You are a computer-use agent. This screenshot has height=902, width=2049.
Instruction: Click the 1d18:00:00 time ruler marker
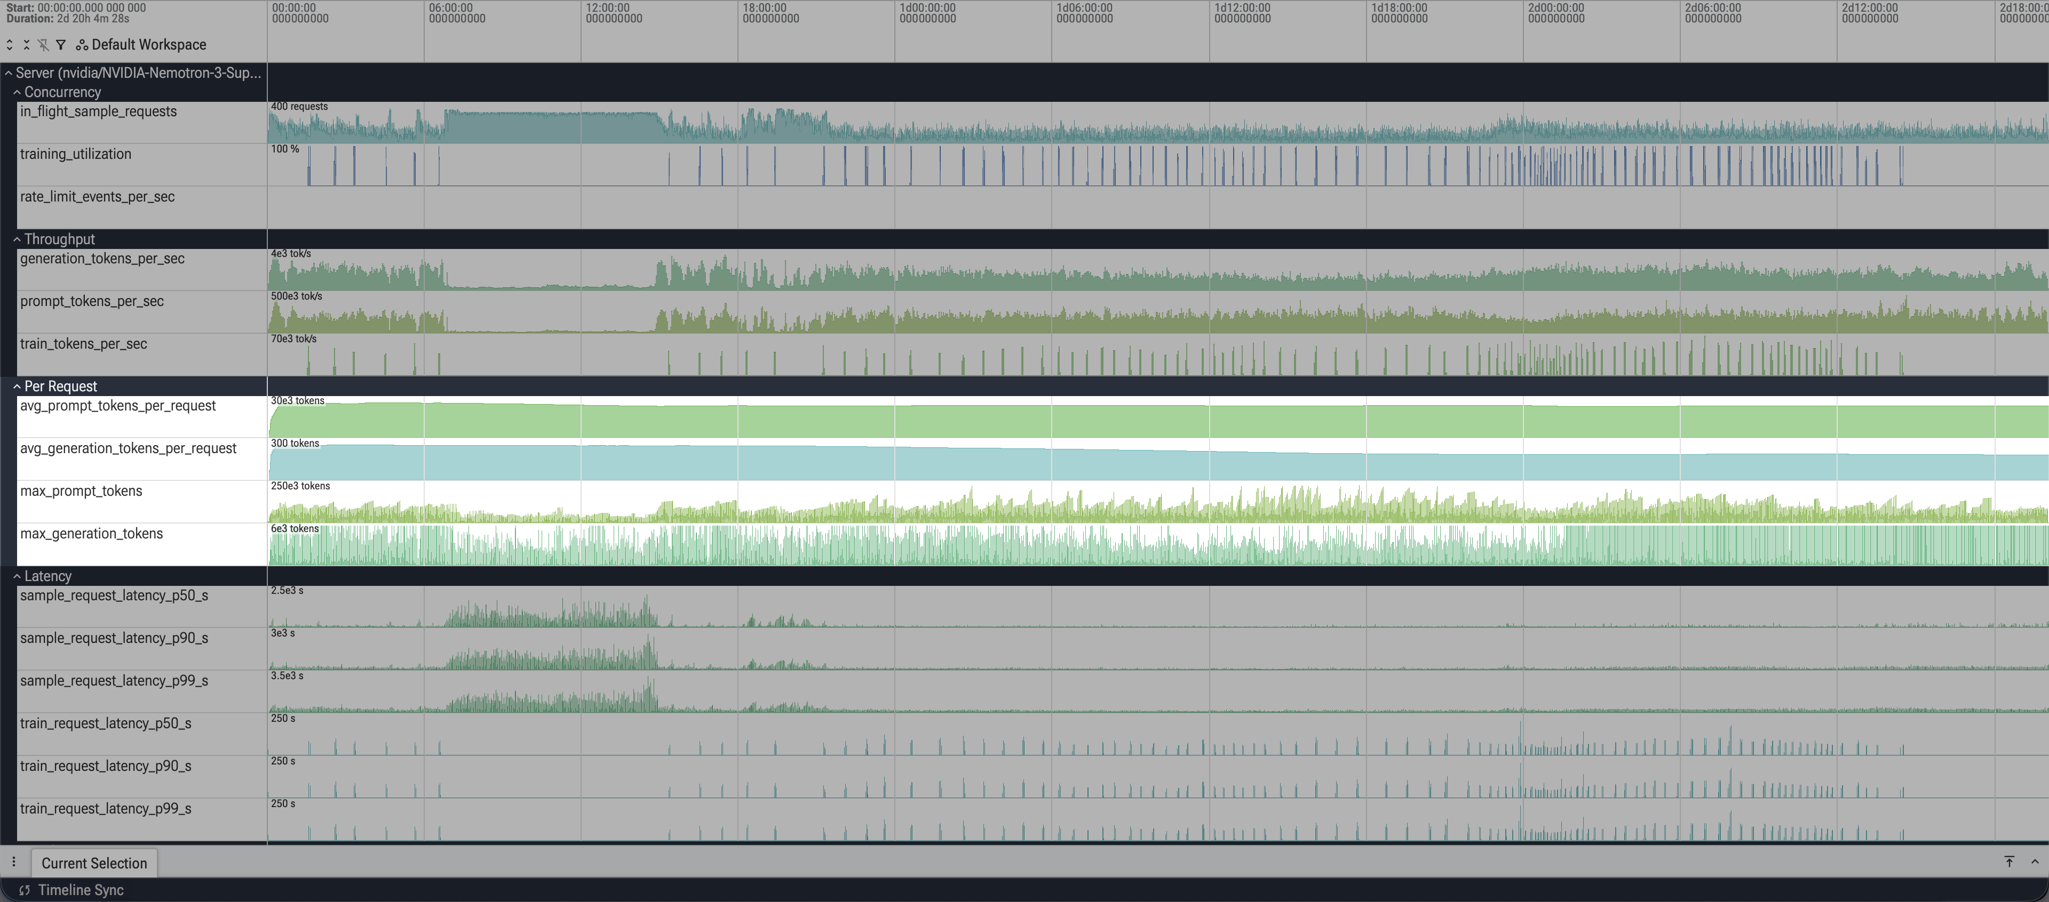pos(1399,13)
